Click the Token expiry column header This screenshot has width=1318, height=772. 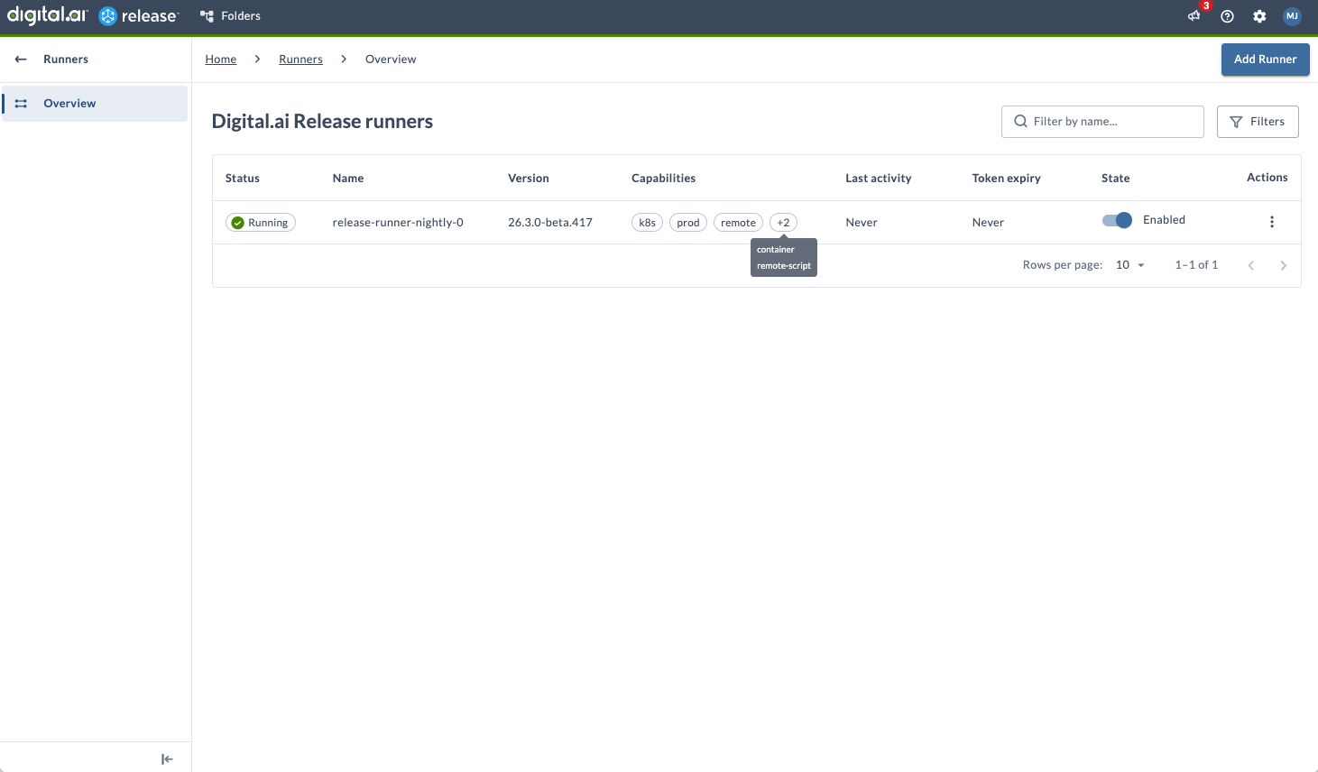[1007, 179]
